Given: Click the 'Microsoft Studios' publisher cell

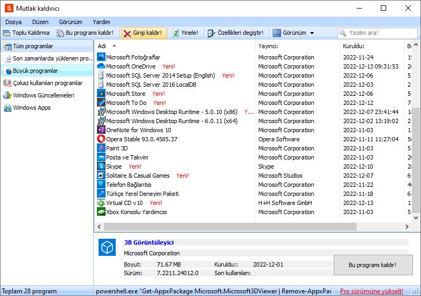Looking at the screenshot, I should (x=280, y=176).
